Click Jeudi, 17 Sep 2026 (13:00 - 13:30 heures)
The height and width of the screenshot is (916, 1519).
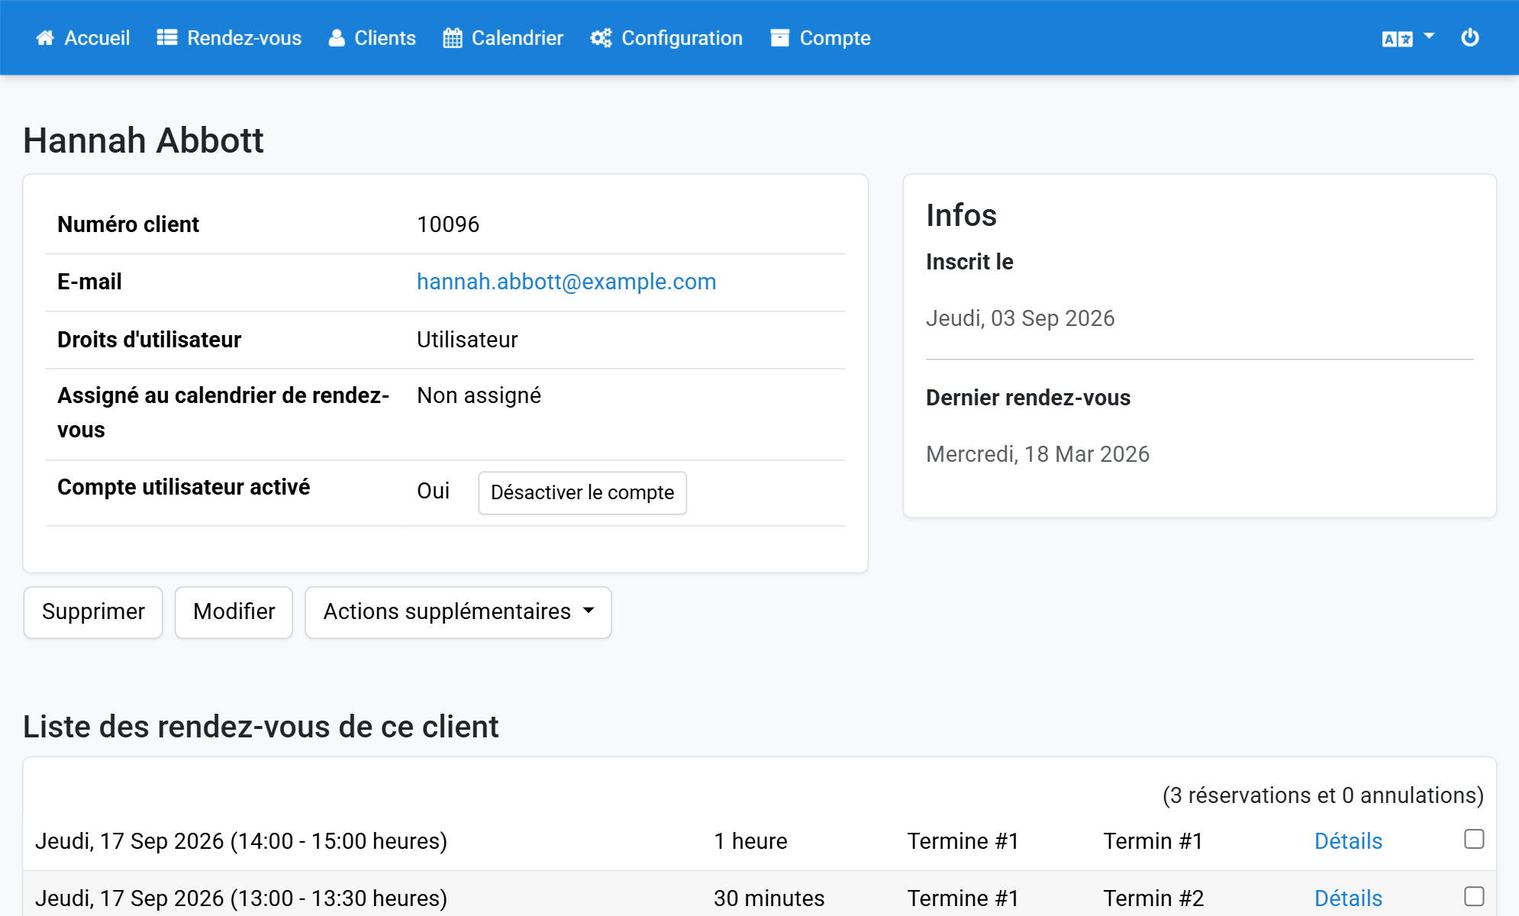point(241,898)
